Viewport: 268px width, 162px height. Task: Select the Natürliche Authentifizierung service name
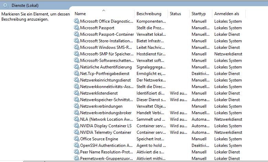pyautogui.click(x=106, y=67)
